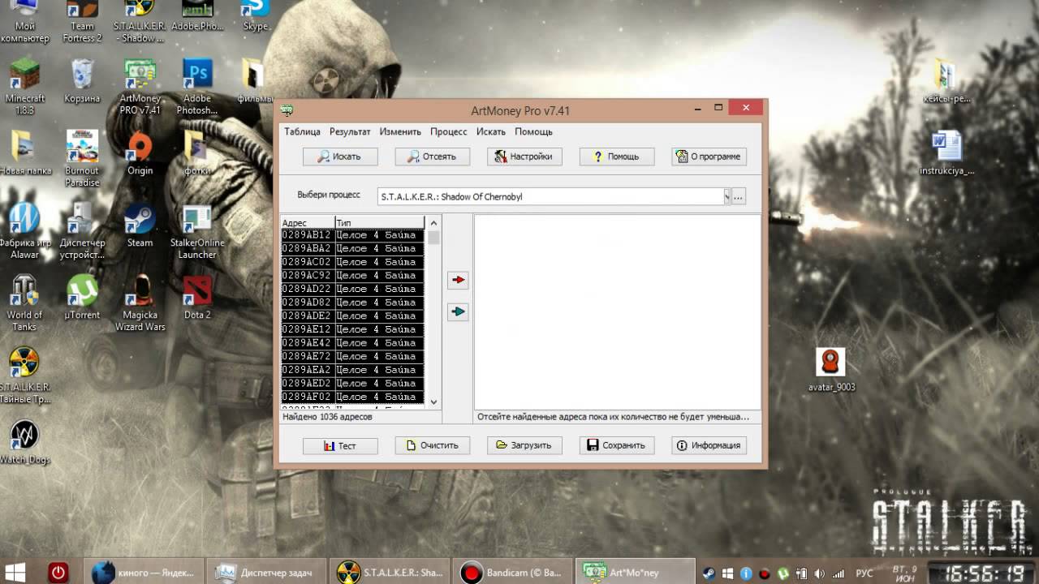Viewport: 1039px width, 584px height.
Task: Click the Информация button
Action: [x=709, y=445]
